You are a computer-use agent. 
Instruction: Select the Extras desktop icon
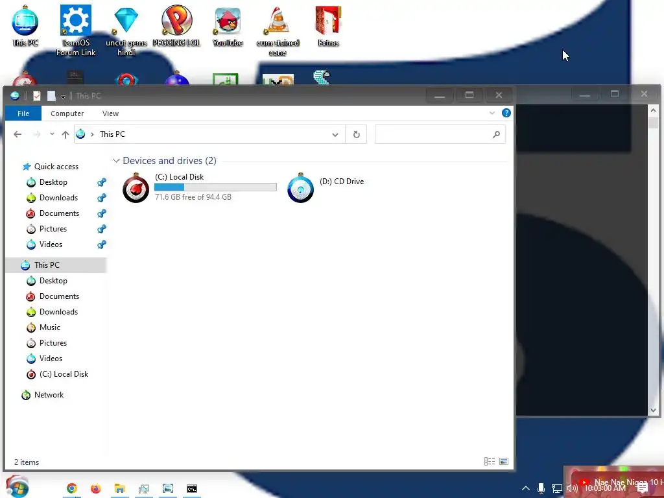[328, 26]
